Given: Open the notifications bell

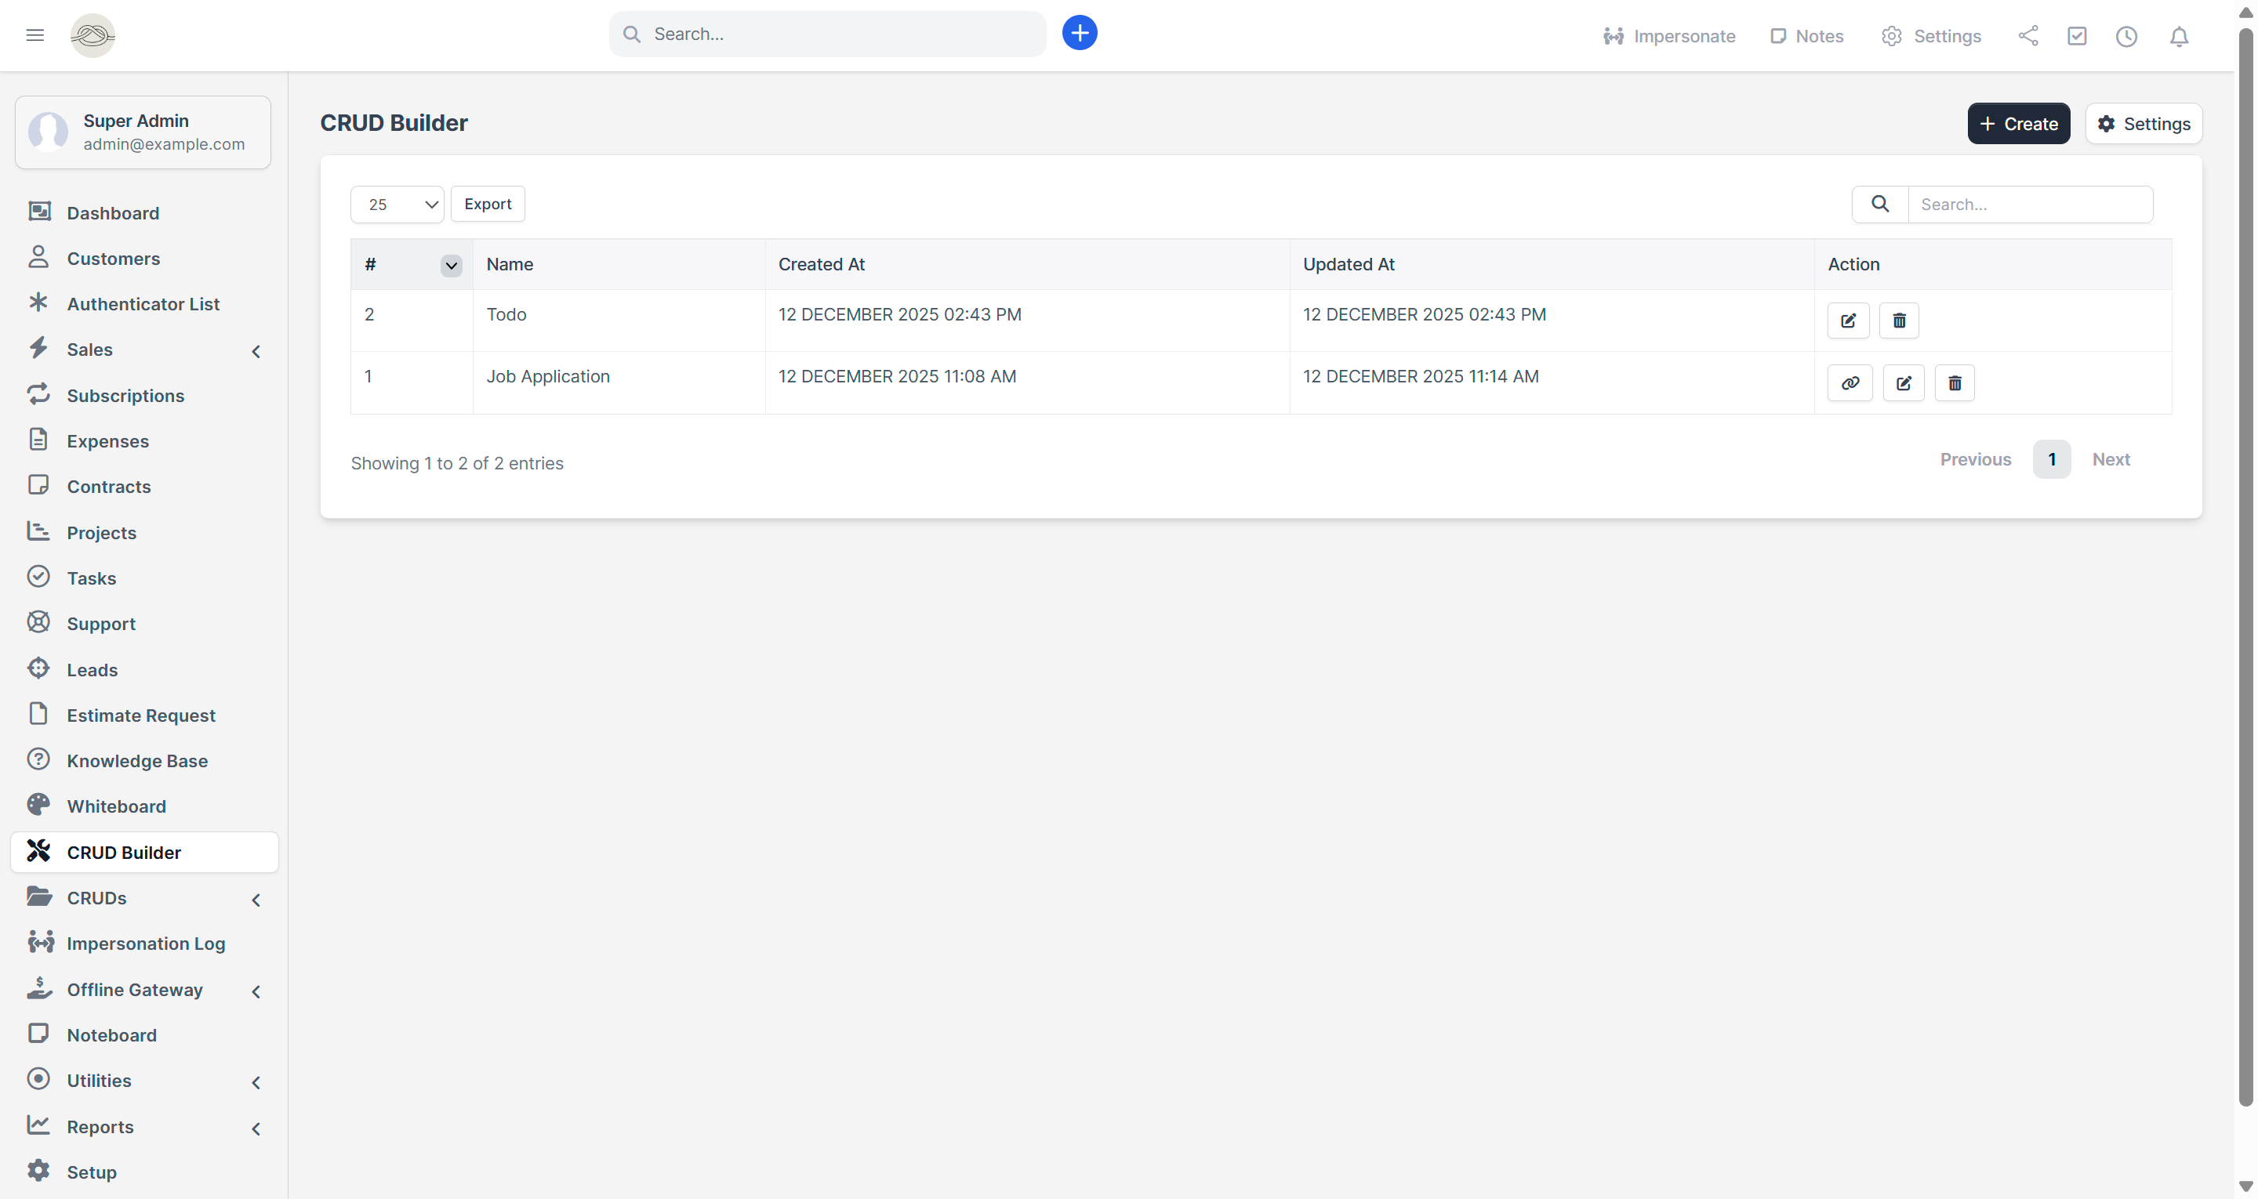Looking at the screenshot, I should [x=2178, y=36].
